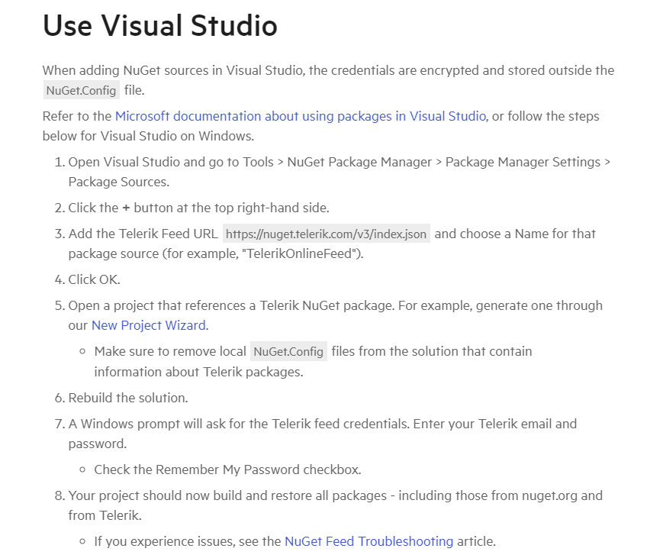
Task: Open the Microsoft documentation about using packages link
Action: click(300, 117)
